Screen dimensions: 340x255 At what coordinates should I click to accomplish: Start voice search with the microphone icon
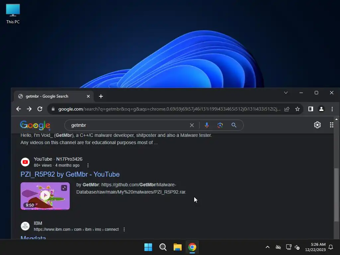[x=207, y=125]
